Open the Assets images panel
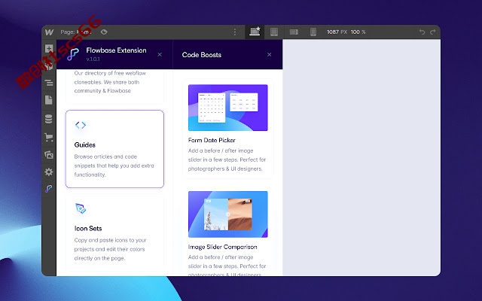 click(x=49, y=155)
